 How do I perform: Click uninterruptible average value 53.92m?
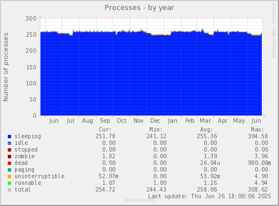[x=210, y=177]
